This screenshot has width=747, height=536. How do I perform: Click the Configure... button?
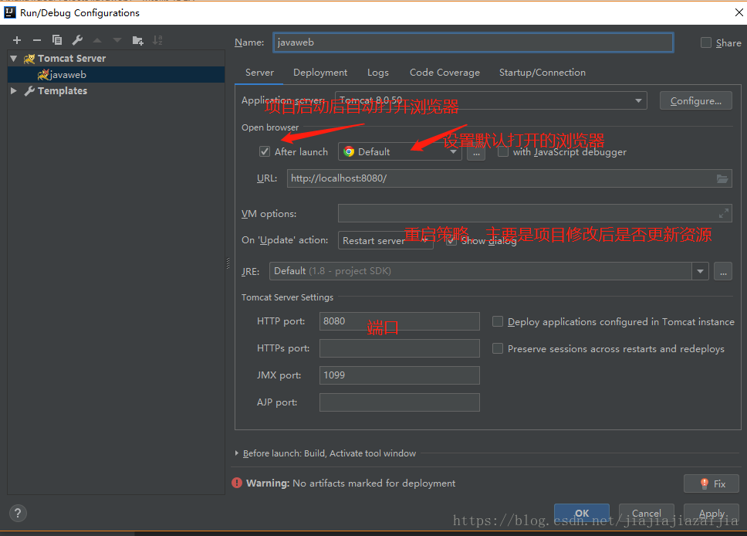coord(695,100)
